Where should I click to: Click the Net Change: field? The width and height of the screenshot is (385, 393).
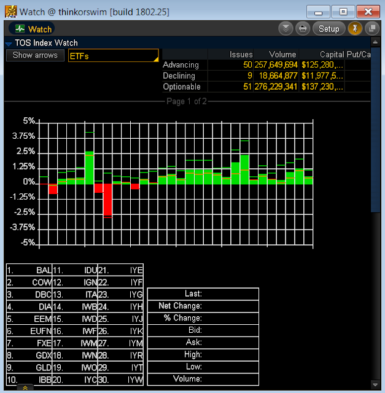203,306
